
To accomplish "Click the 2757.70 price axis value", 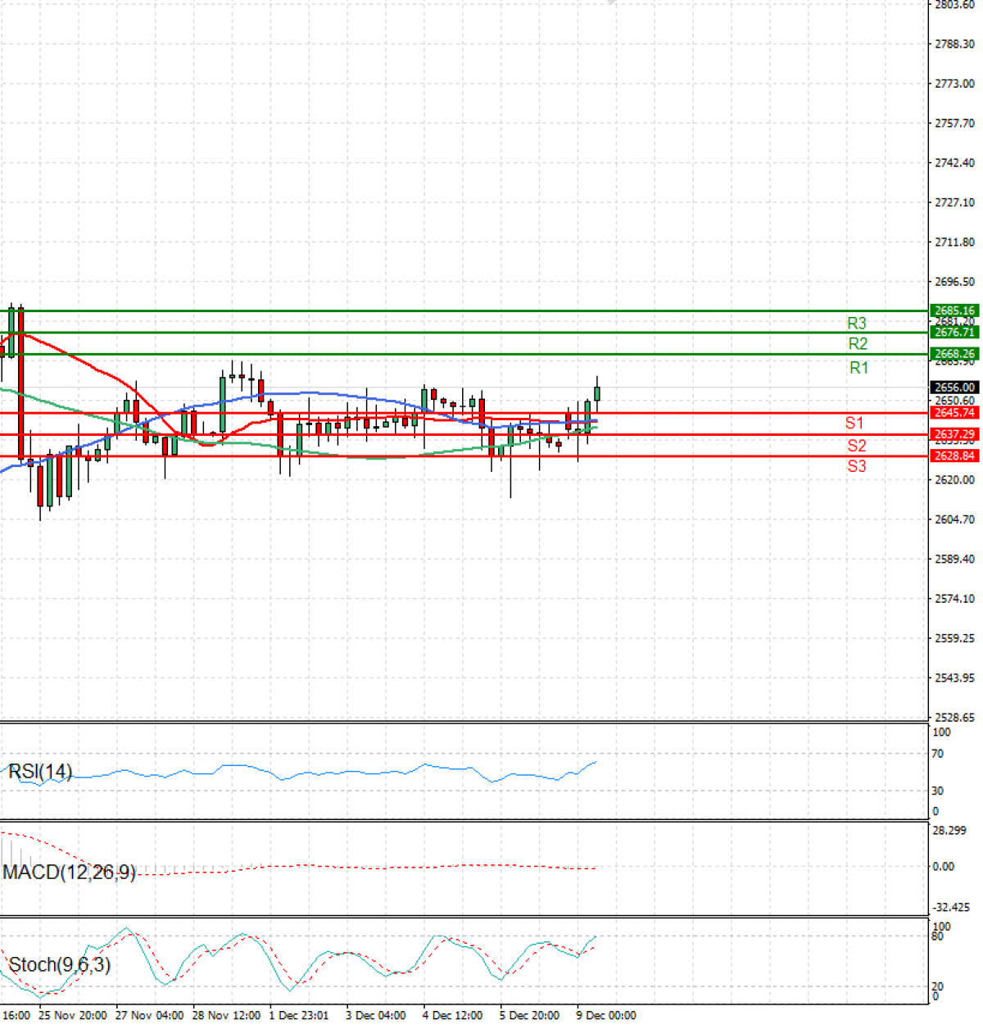I will [954, 124].
